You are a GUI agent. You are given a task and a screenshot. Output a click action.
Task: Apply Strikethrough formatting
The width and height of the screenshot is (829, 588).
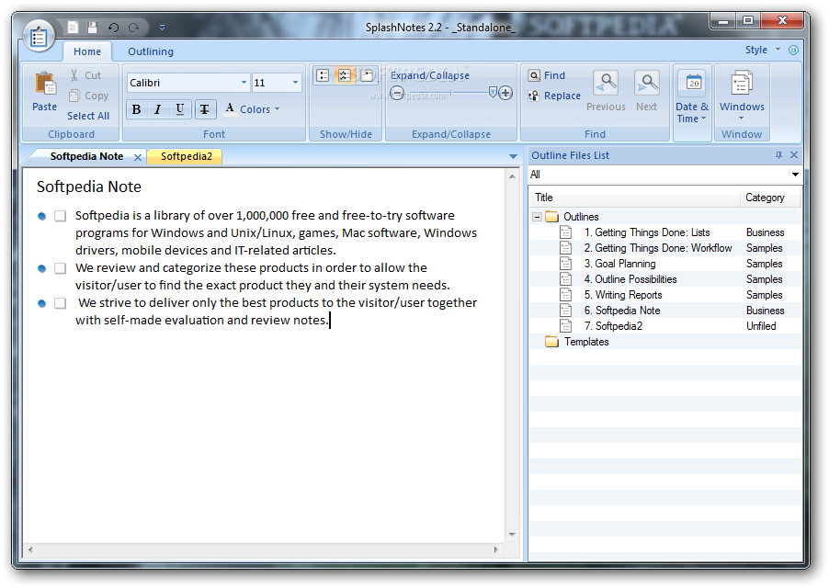pos(205,109)
